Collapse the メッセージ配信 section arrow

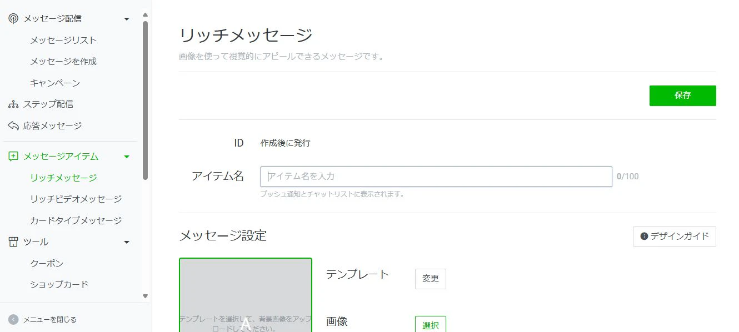[127, 19]
